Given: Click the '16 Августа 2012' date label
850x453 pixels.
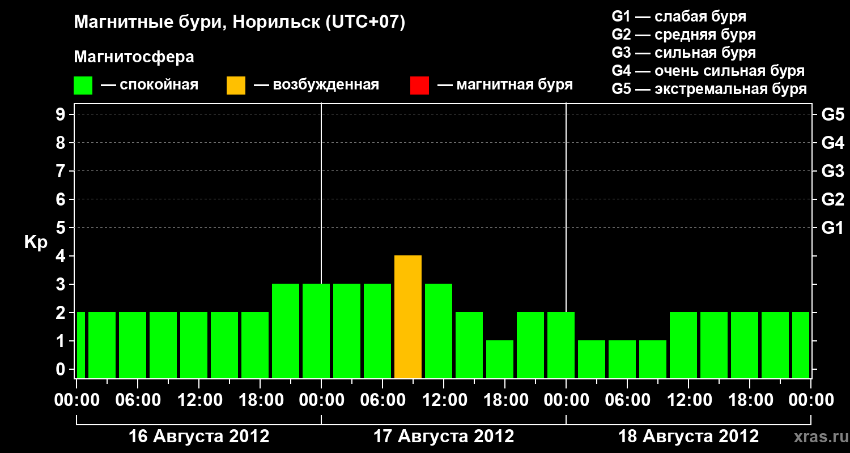Looking at the screenshot, I should click(199, 437).
